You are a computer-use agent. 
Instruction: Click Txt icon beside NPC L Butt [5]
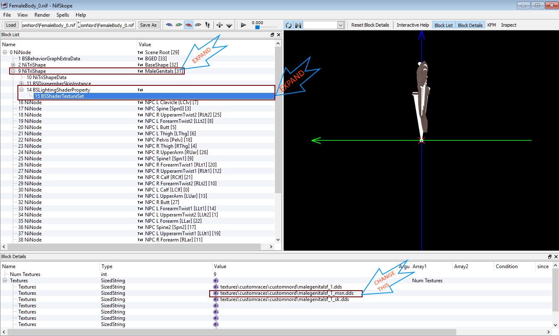[x=140, y=127]
